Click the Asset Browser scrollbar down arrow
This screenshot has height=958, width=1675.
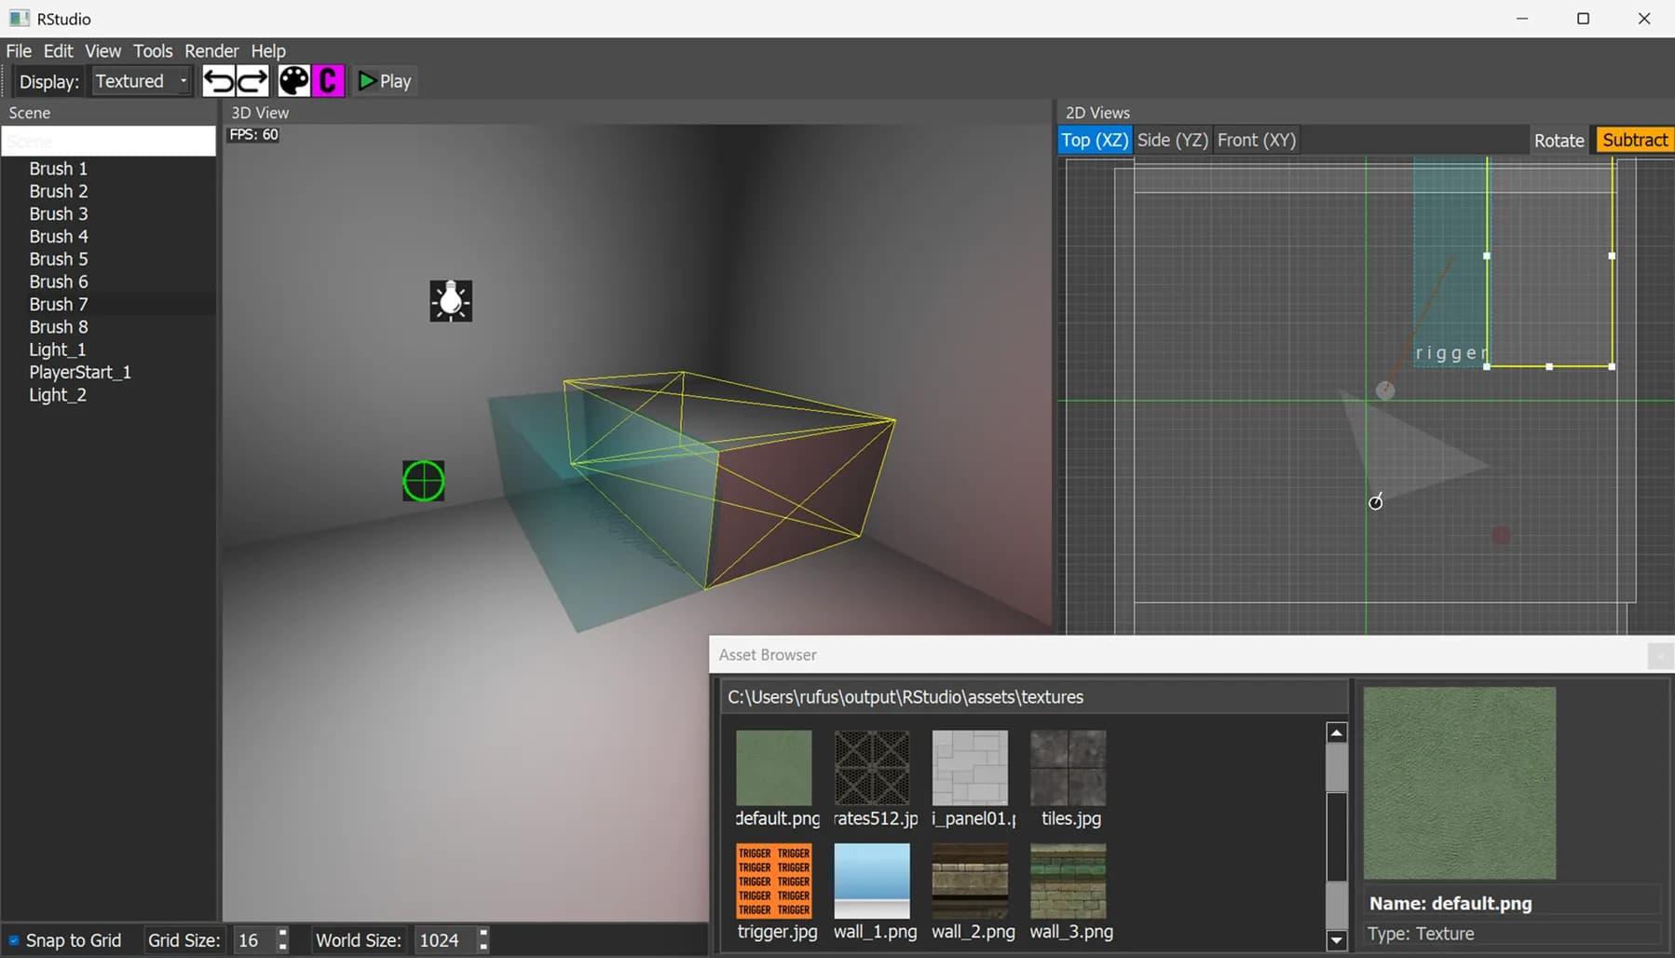(1336, 941)
